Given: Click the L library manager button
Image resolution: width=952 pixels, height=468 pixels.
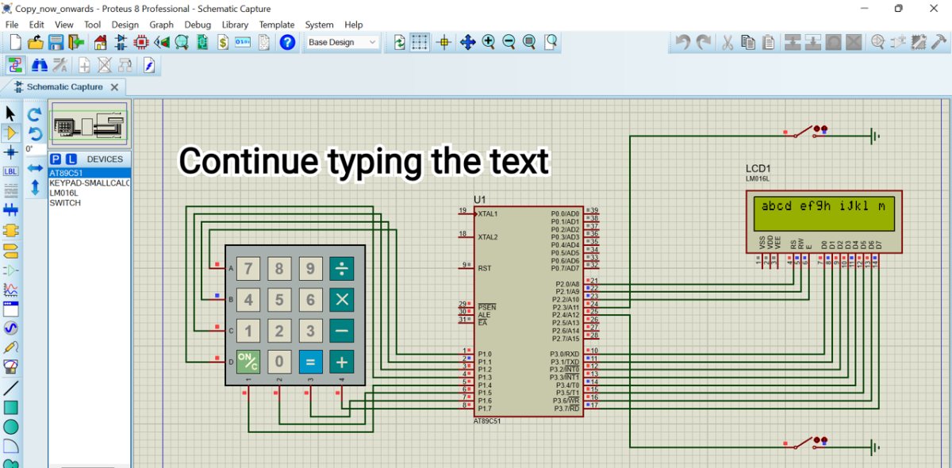Looking at the screenshot, I should 71,159.
